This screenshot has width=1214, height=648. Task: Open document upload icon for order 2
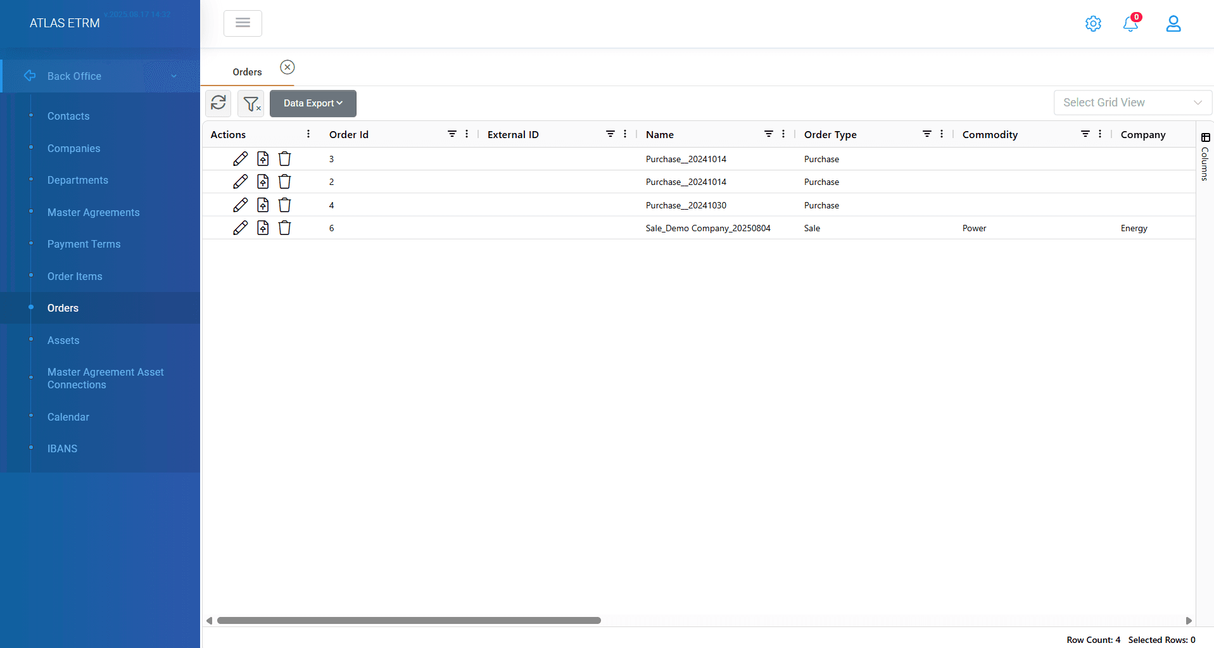(x=263, y=182)
